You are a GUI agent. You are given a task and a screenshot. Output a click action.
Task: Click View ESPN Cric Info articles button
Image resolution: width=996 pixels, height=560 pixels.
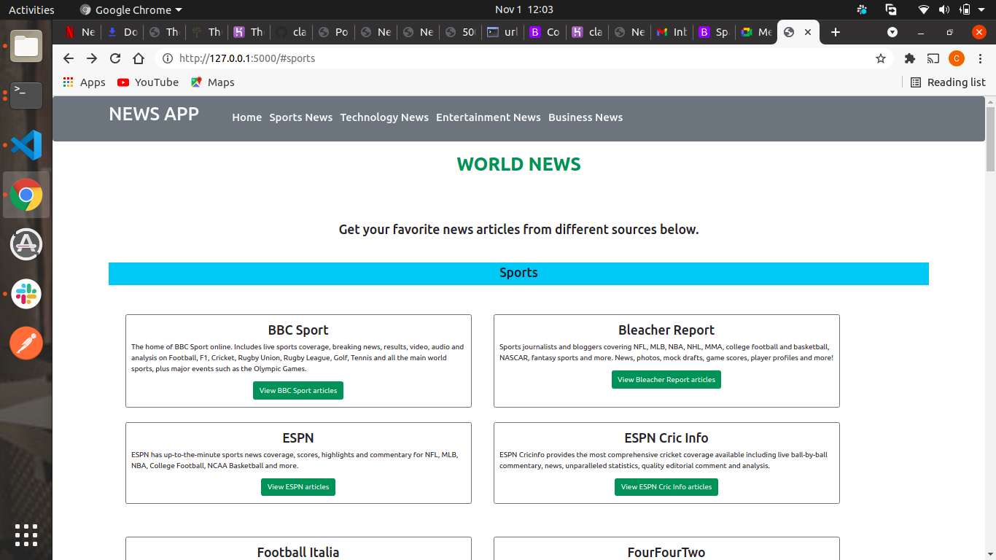click(666, 487)
